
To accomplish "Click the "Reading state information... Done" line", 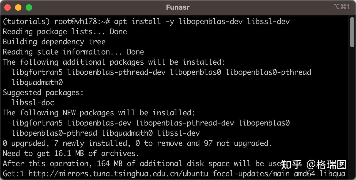I will tap(73, 52).
